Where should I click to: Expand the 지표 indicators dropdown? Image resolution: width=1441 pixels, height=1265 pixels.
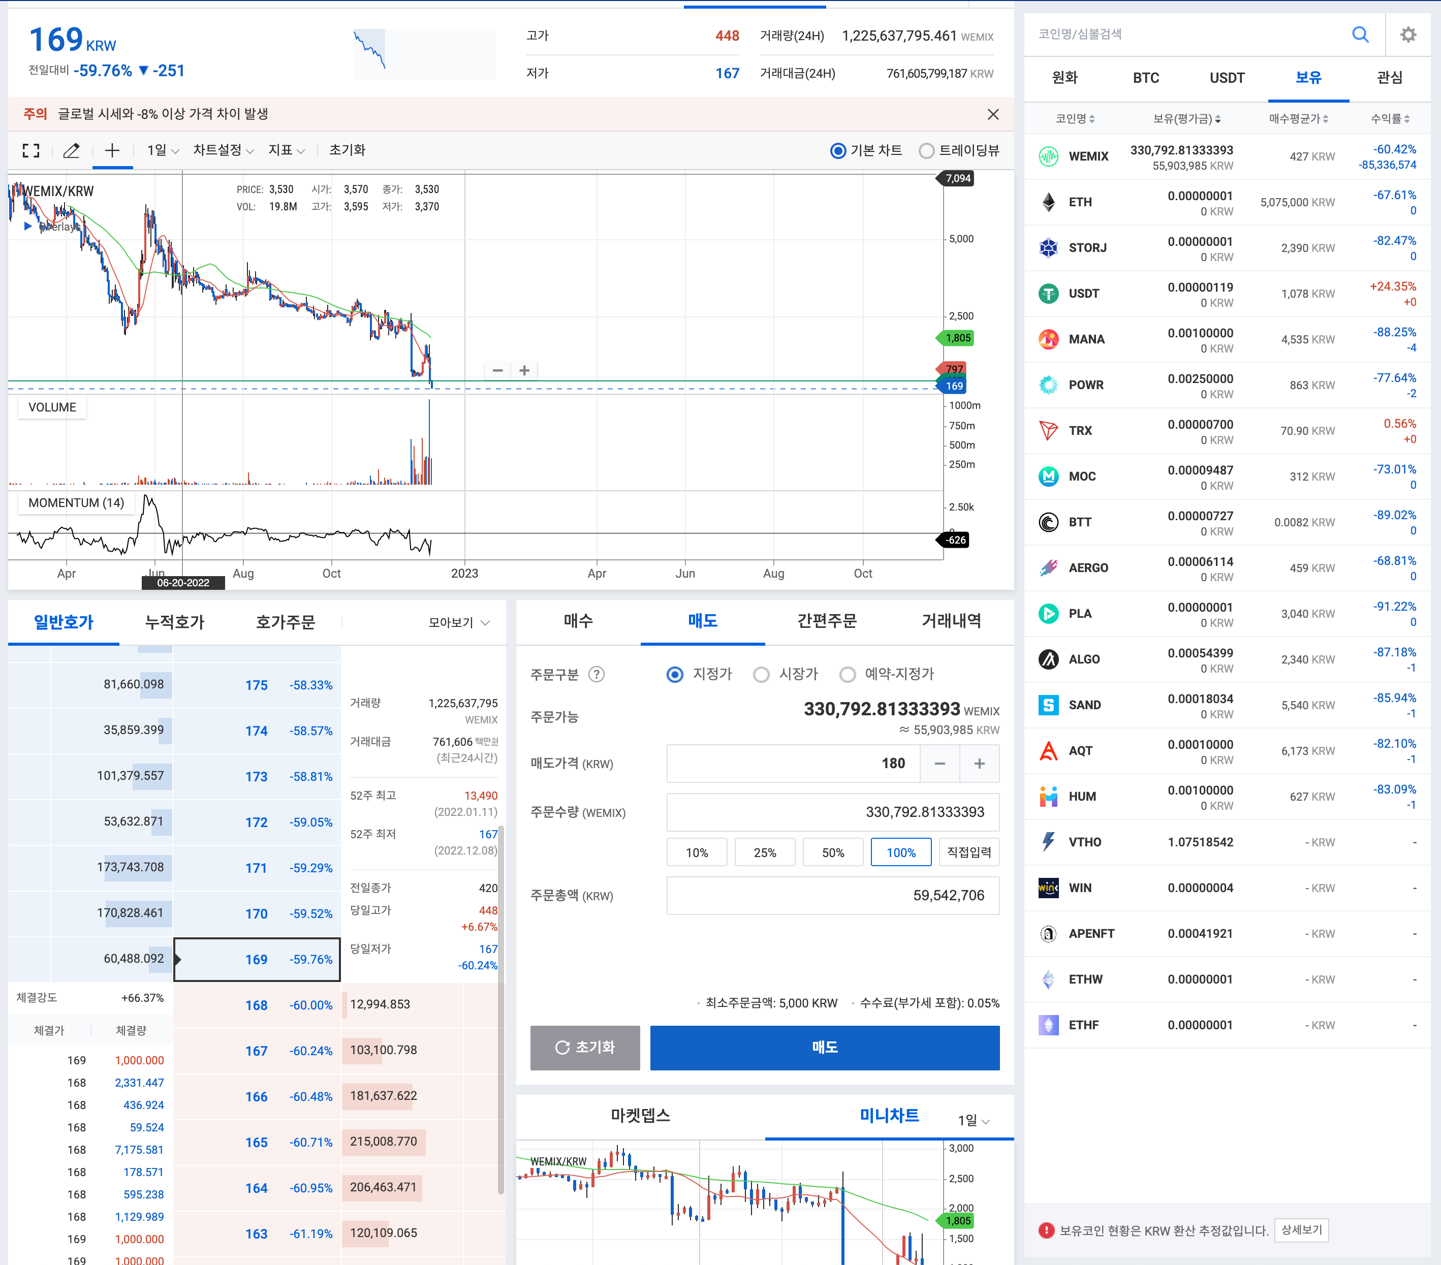[286, 150]
